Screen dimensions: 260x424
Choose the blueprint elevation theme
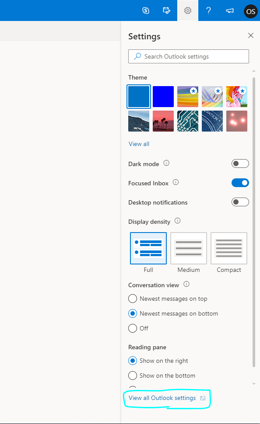coord(212,121)
